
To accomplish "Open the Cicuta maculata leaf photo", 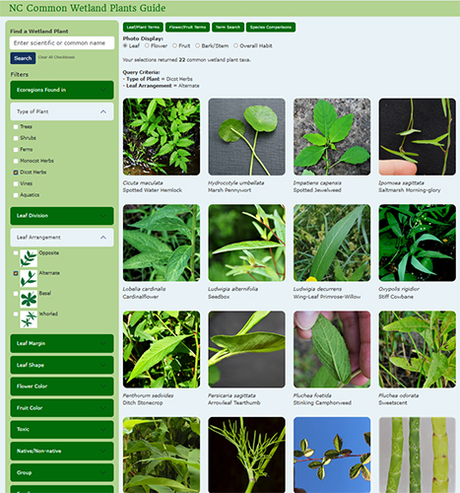I will click(x=162, y=137).
